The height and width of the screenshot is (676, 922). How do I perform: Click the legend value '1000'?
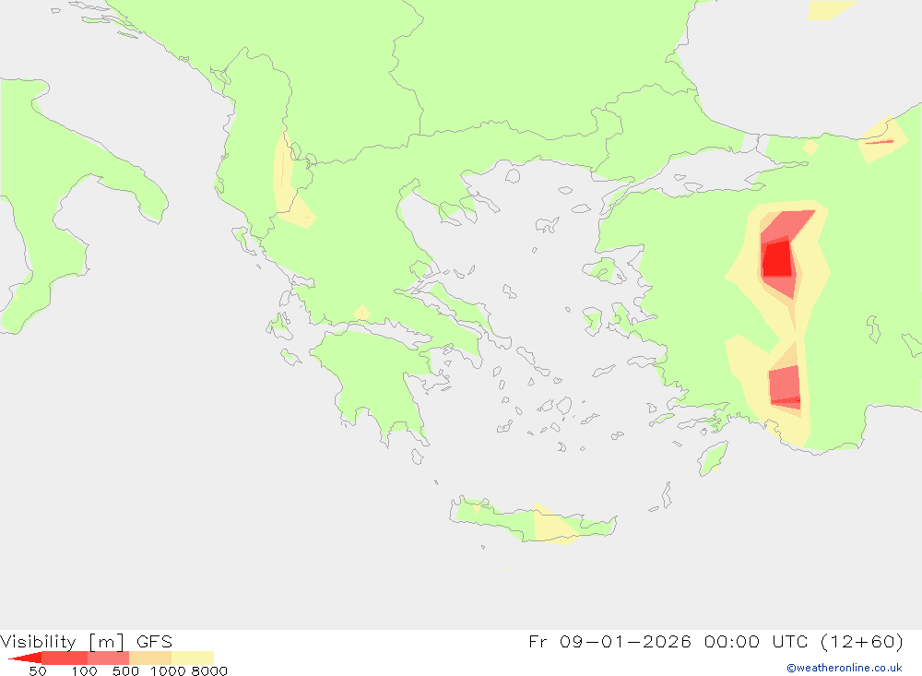[x=168, y=670]
